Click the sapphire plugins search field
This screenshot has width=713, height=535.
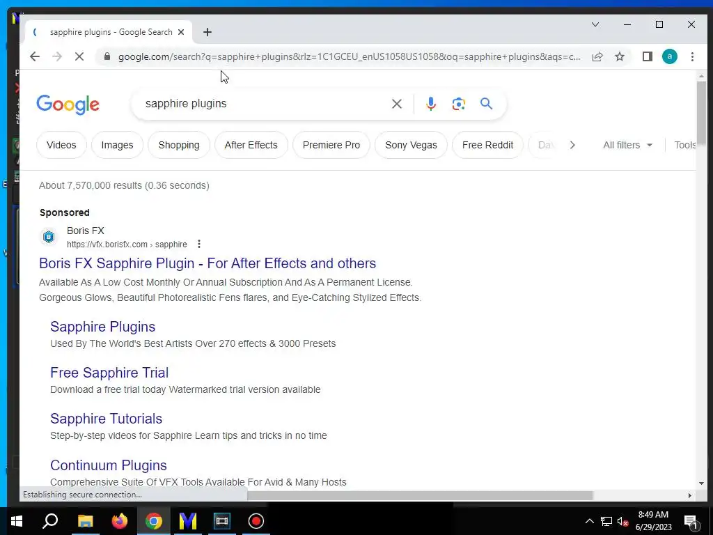point(264,104)
